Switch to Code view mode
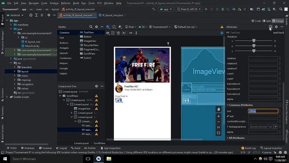 (256, 21)
